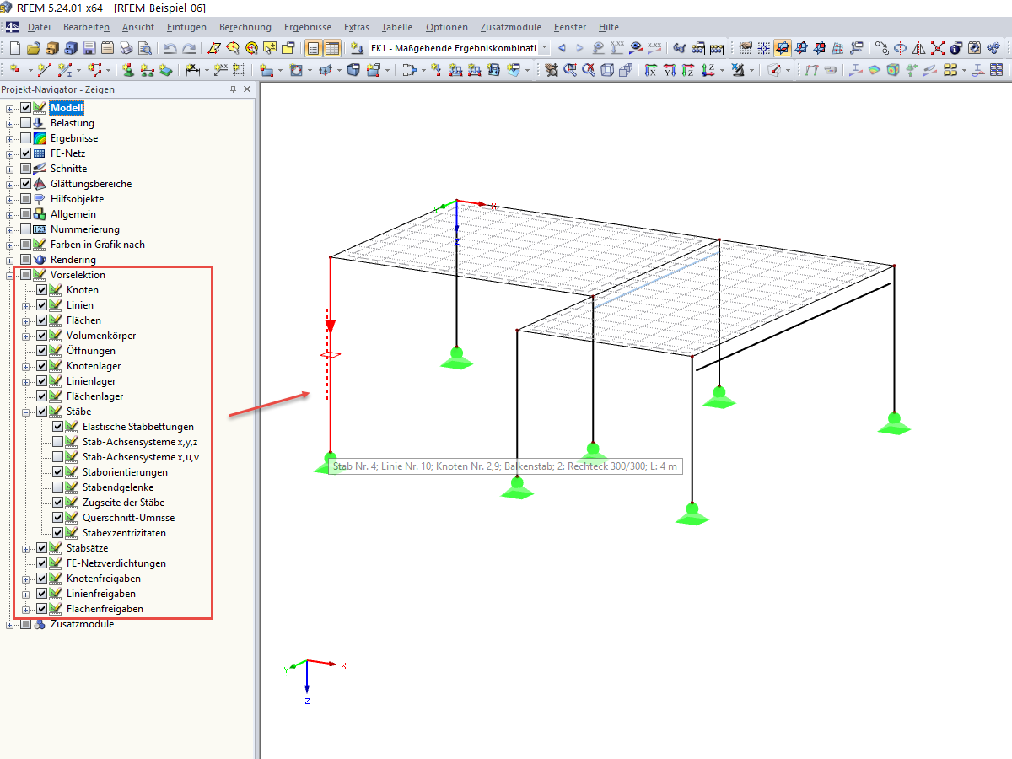Toggle the Nummerierung checkbox

(25, 229)
